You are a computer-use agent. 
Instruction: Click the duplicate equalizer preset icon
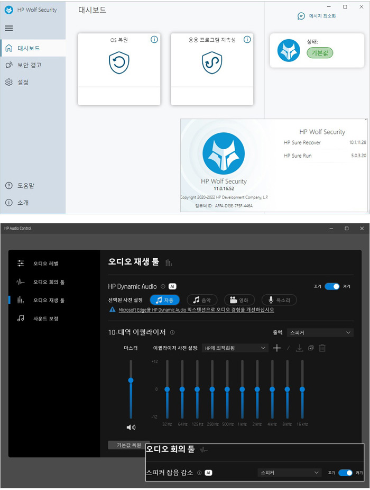coord(311,348)
